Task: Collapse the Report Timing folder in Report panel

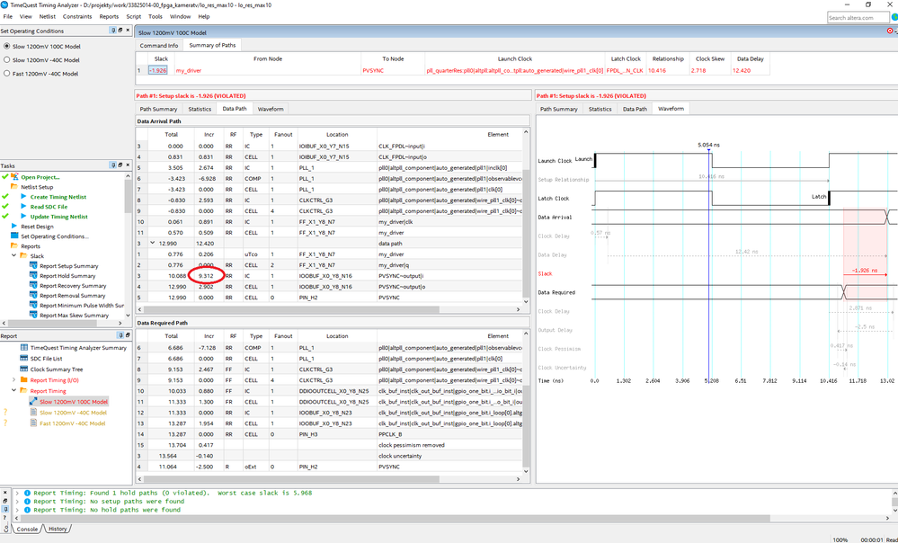Action: (x=13, y=391)
